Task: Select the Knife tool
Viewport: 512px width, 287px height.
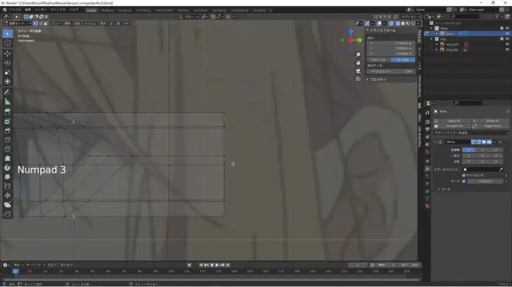Action: pos(8,149)
